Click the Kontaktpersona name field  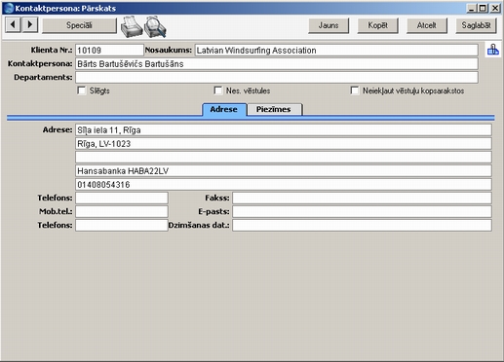coord(277,64)
